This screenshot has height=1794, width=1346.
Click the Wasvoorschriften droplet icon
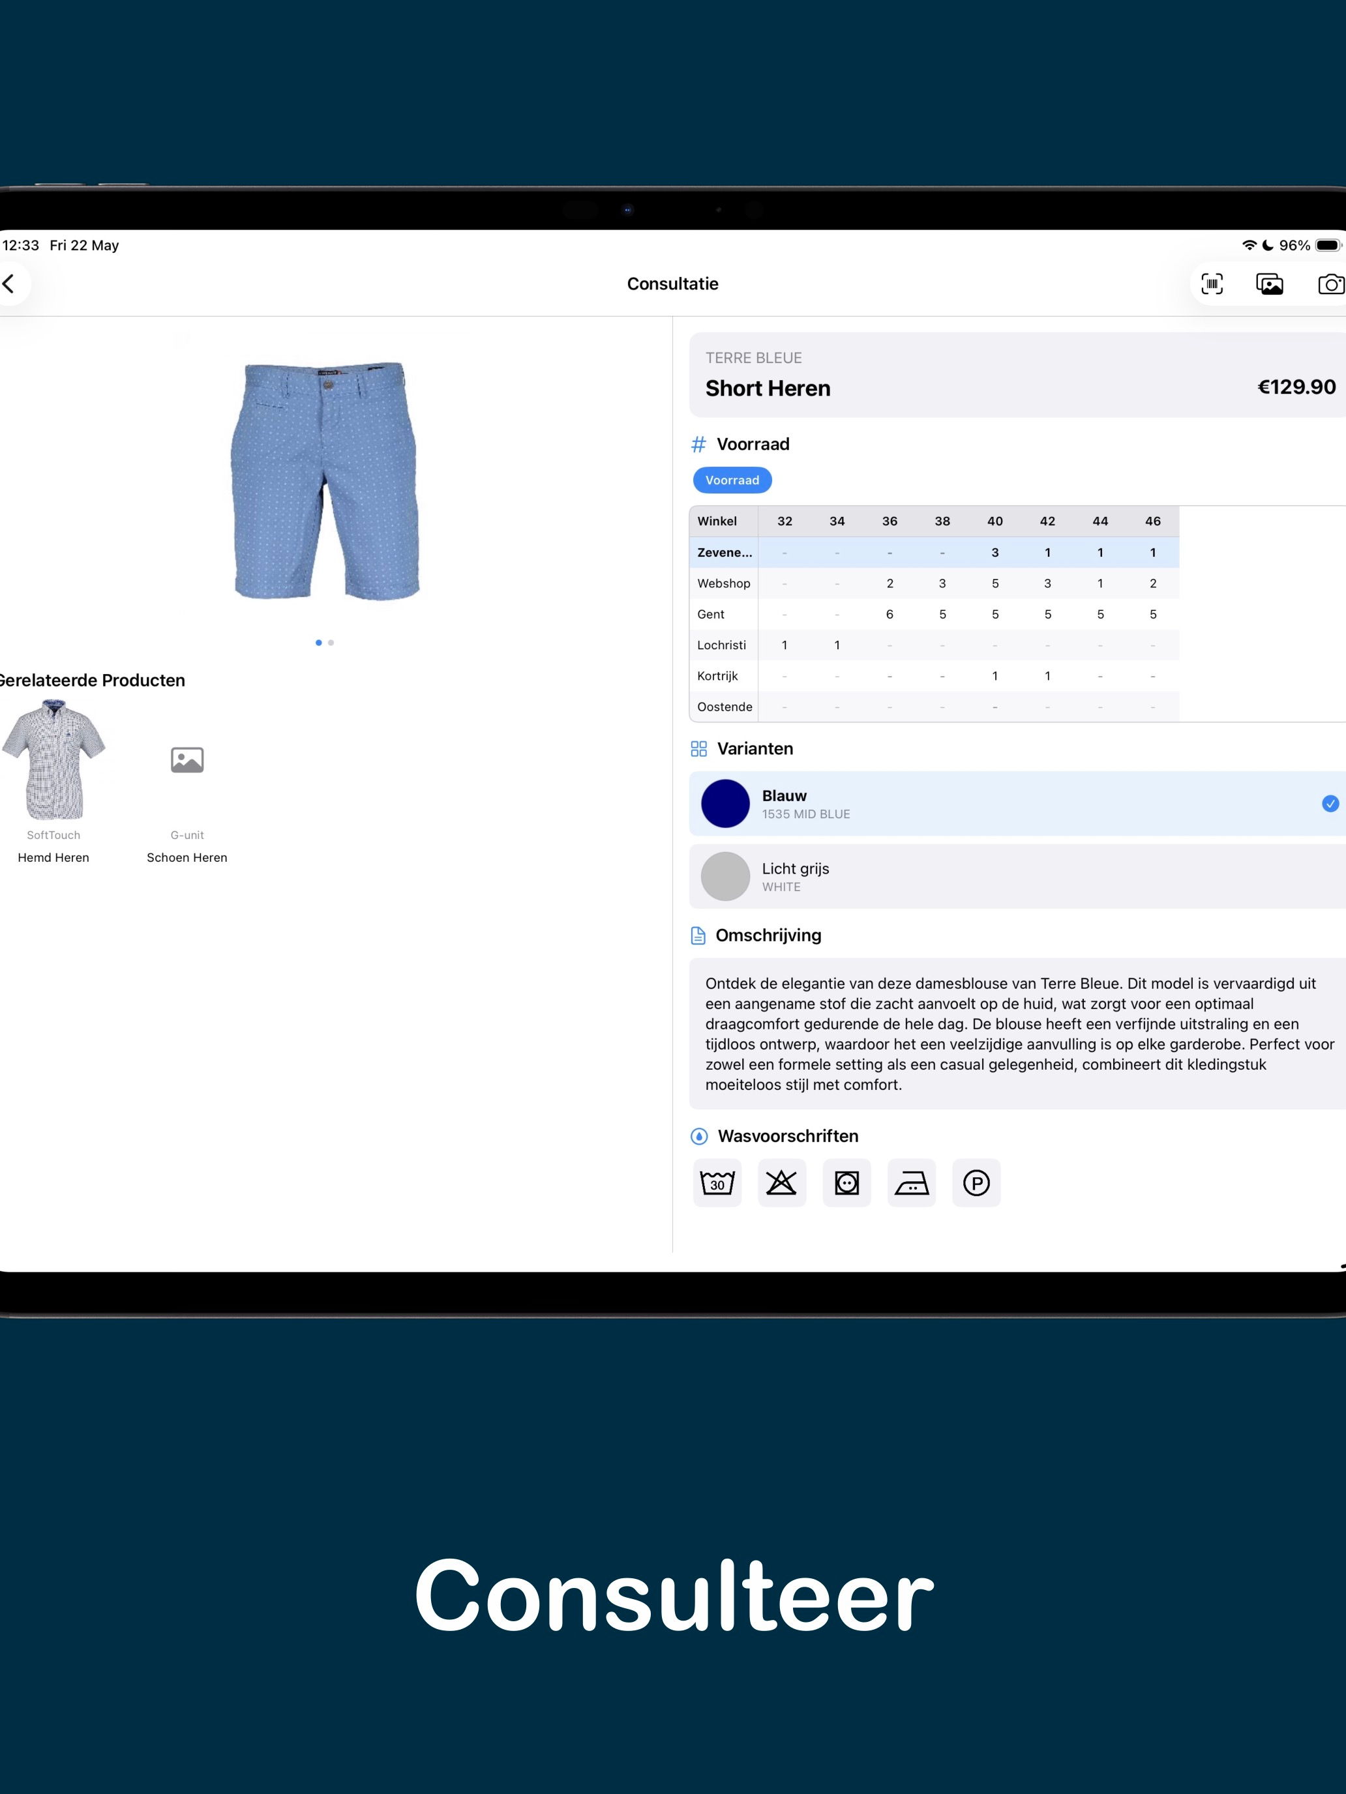[x=698, y=1136]
